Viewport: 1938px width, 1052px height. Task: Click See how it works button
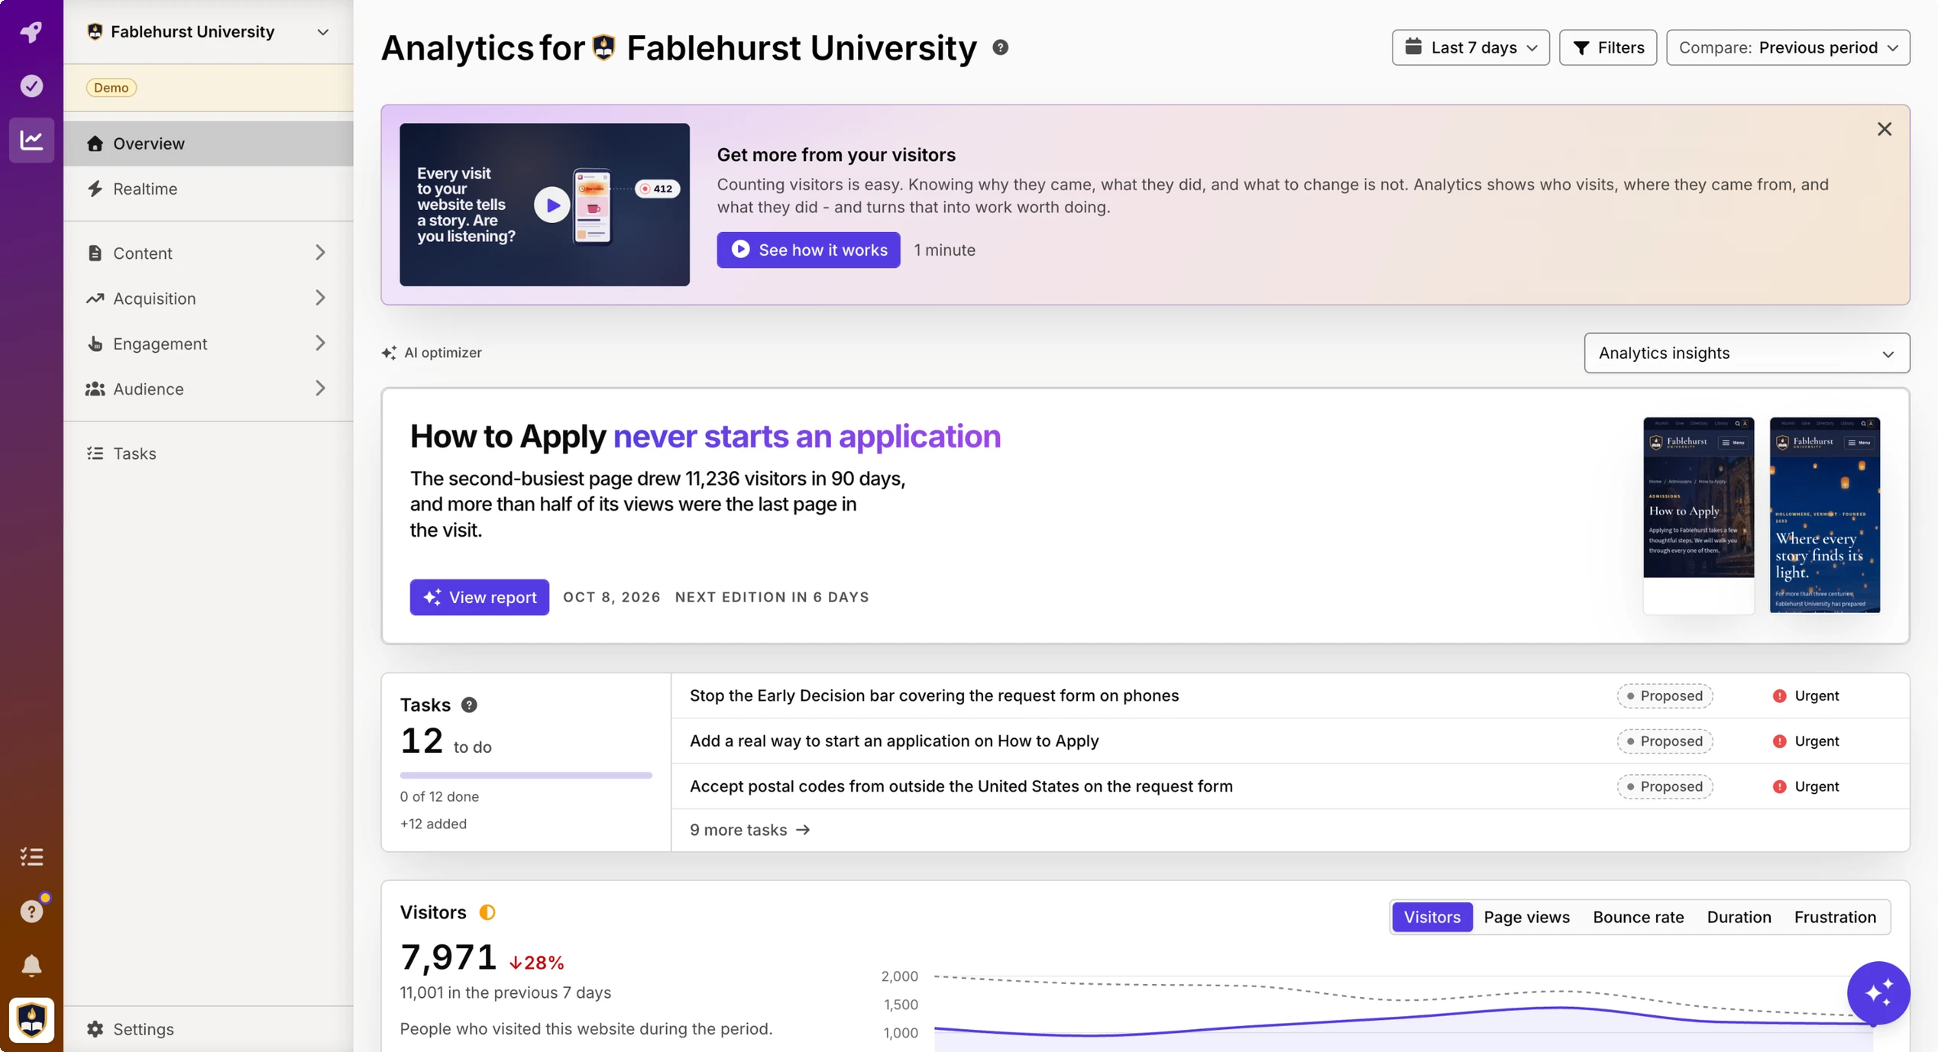[x=808, y=250]
